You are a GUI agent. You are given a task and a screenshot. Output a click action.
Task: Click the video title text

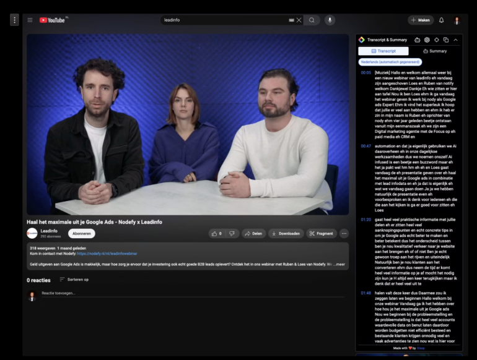tap(94, 222)
